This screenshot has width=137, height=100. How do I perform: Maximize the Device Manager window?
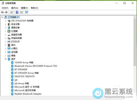pos(124,3)
